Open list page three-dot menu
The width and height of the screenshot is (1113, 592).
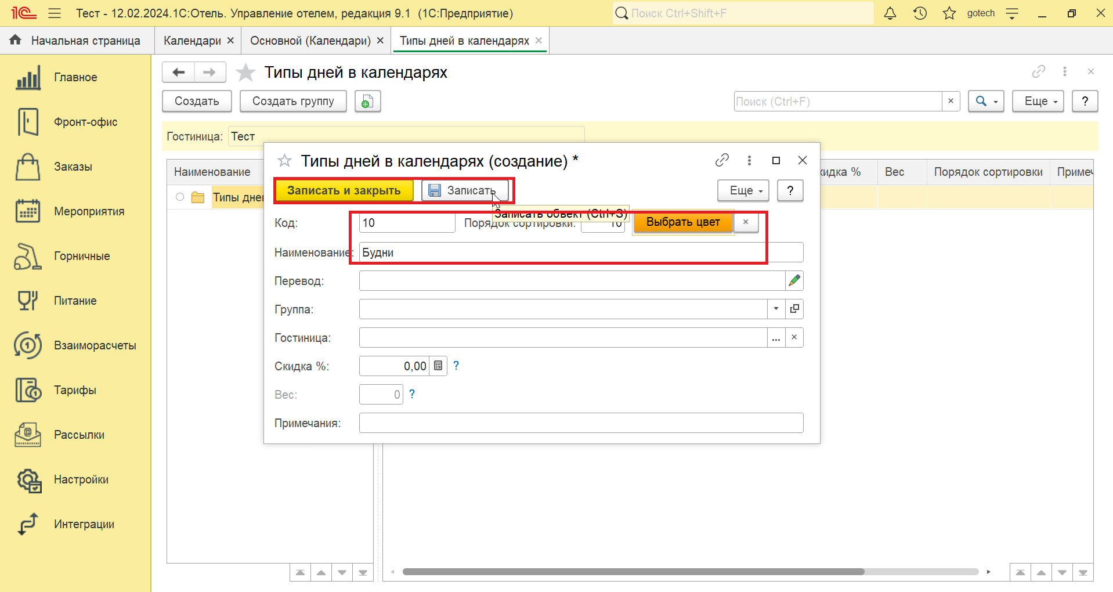[1065, 71]
